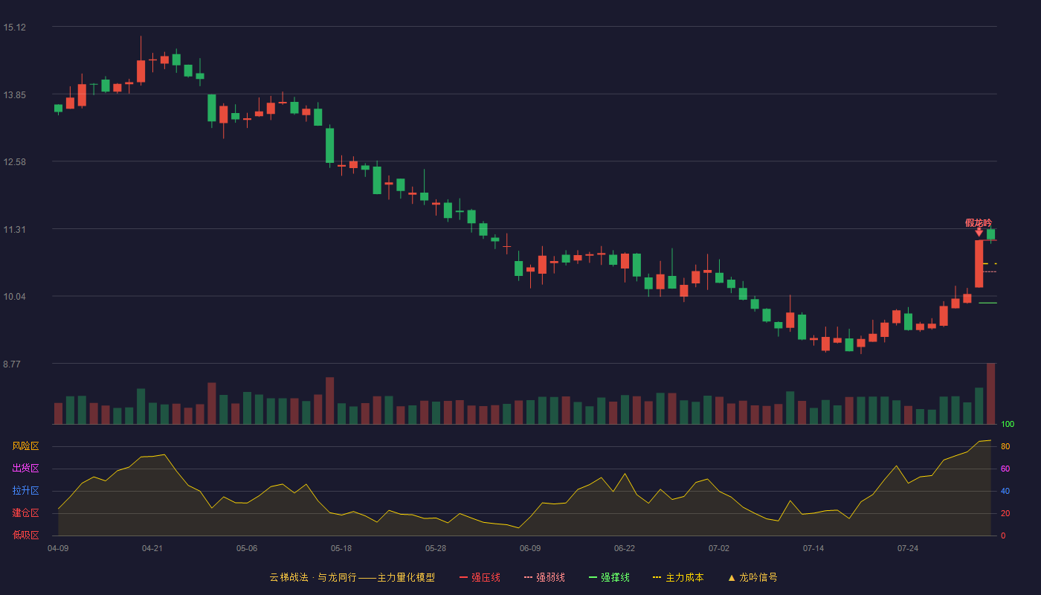The height and width of the screenshot is (595, 1041).
Task: Click the 07-24 date label
Action: (x=908, y=548)
